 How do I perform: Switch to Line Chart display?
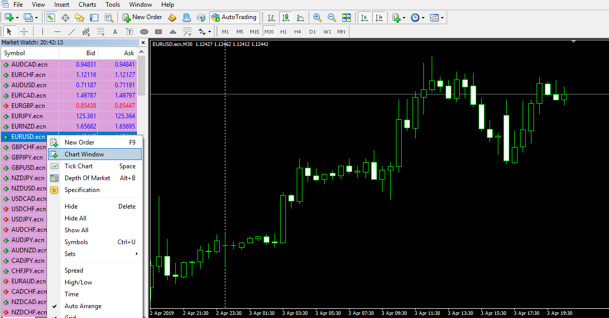click(300, 18)
